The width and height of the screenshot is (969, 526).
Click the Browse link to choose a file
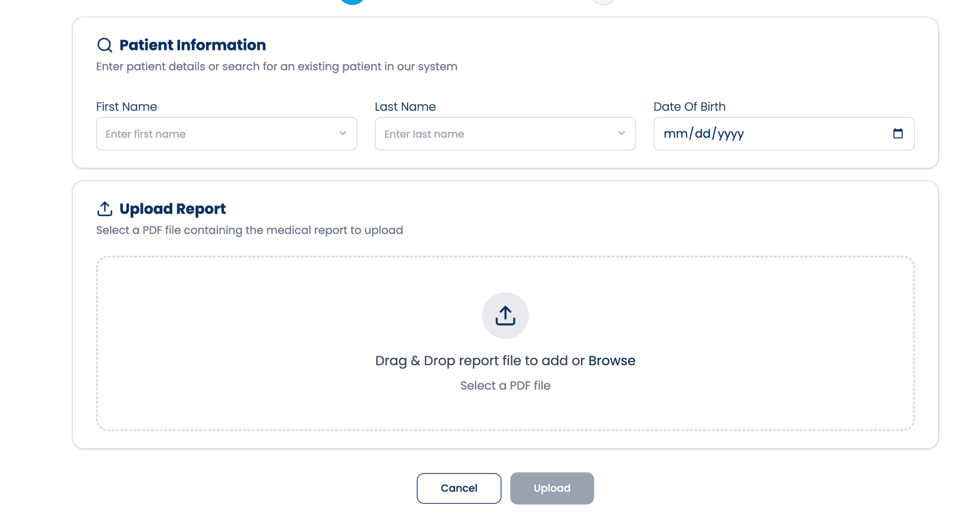click(x=611, y=360)
